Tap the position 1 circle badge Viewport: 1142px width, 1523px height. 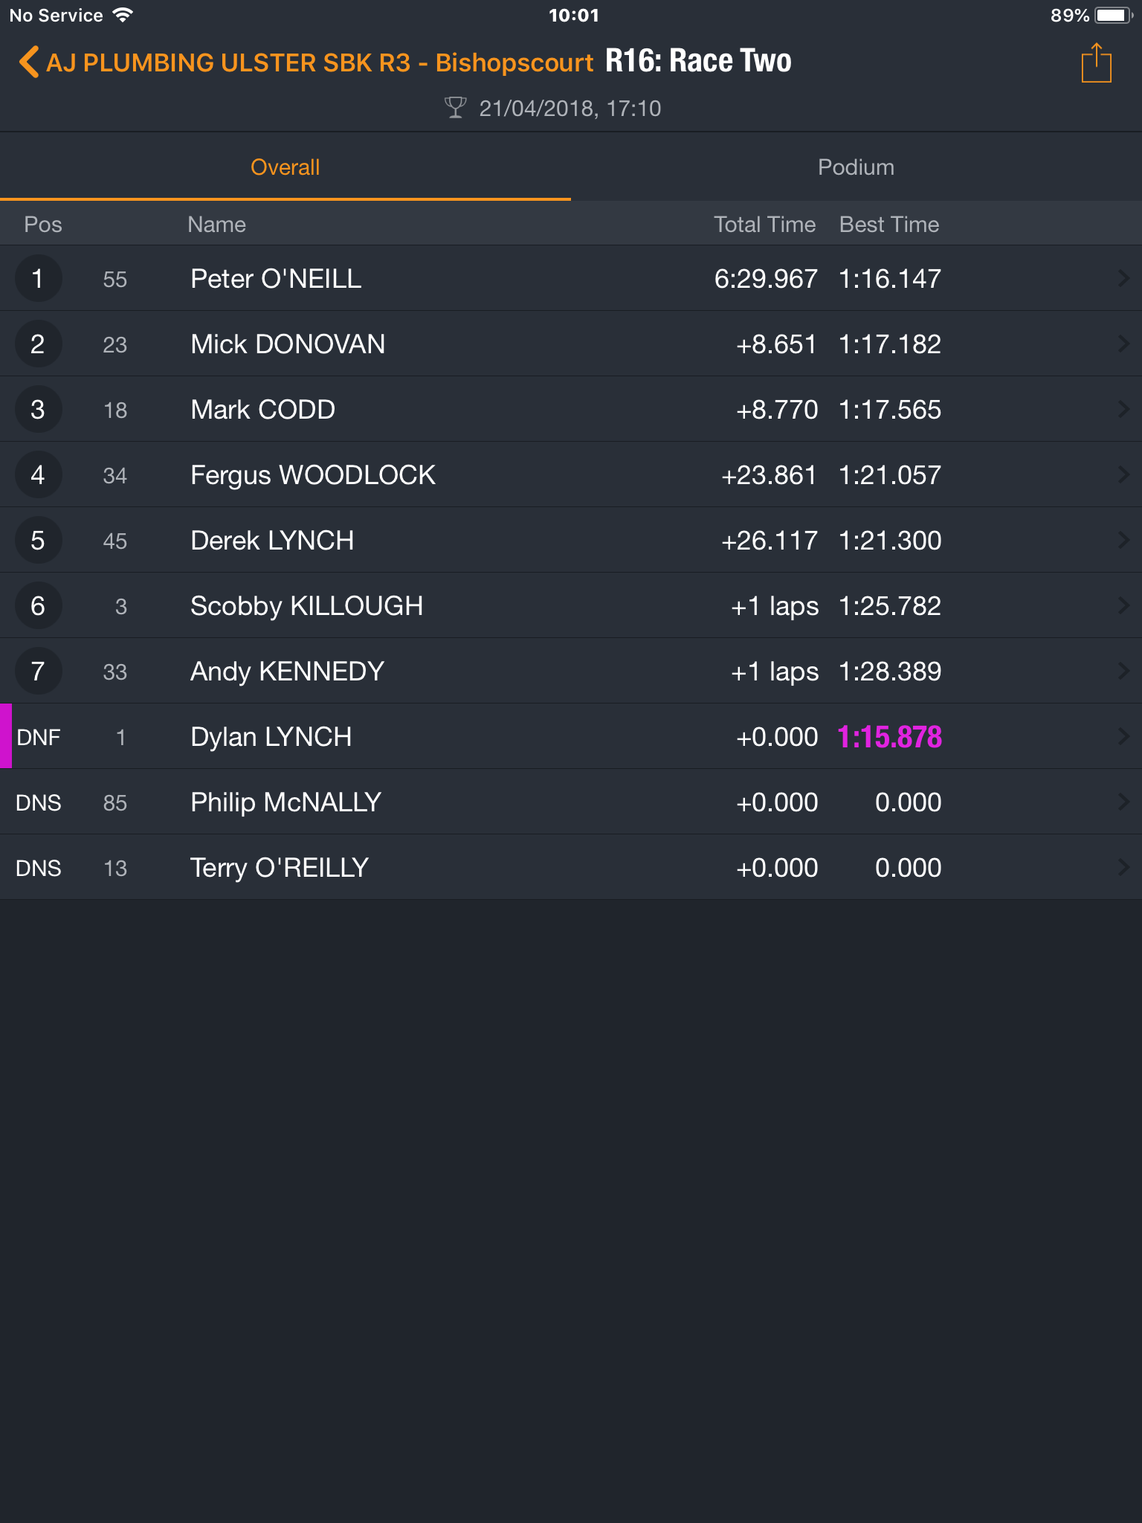(38, 278)
